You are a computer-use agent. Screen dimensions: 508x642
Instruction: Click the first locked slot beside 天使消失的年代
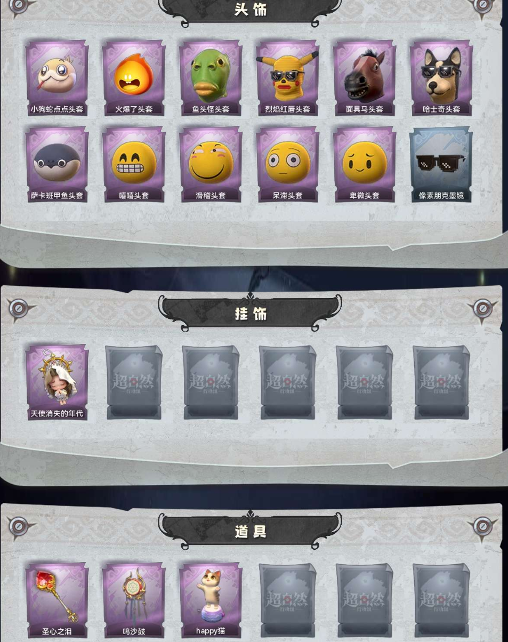coord(134,383)
